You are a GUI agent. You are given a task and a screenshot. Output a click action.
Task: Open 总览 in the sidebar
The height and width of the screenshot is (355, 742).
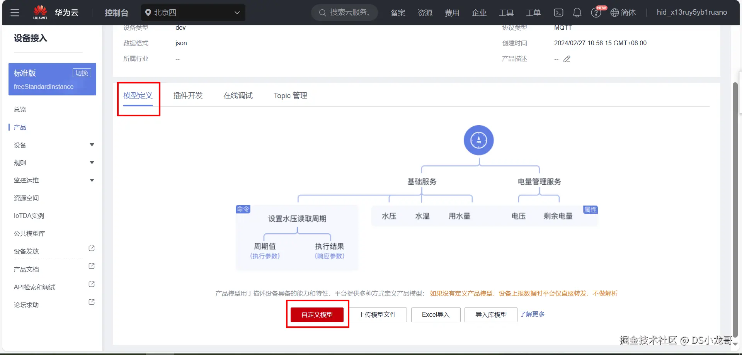(x=20, y=109)
